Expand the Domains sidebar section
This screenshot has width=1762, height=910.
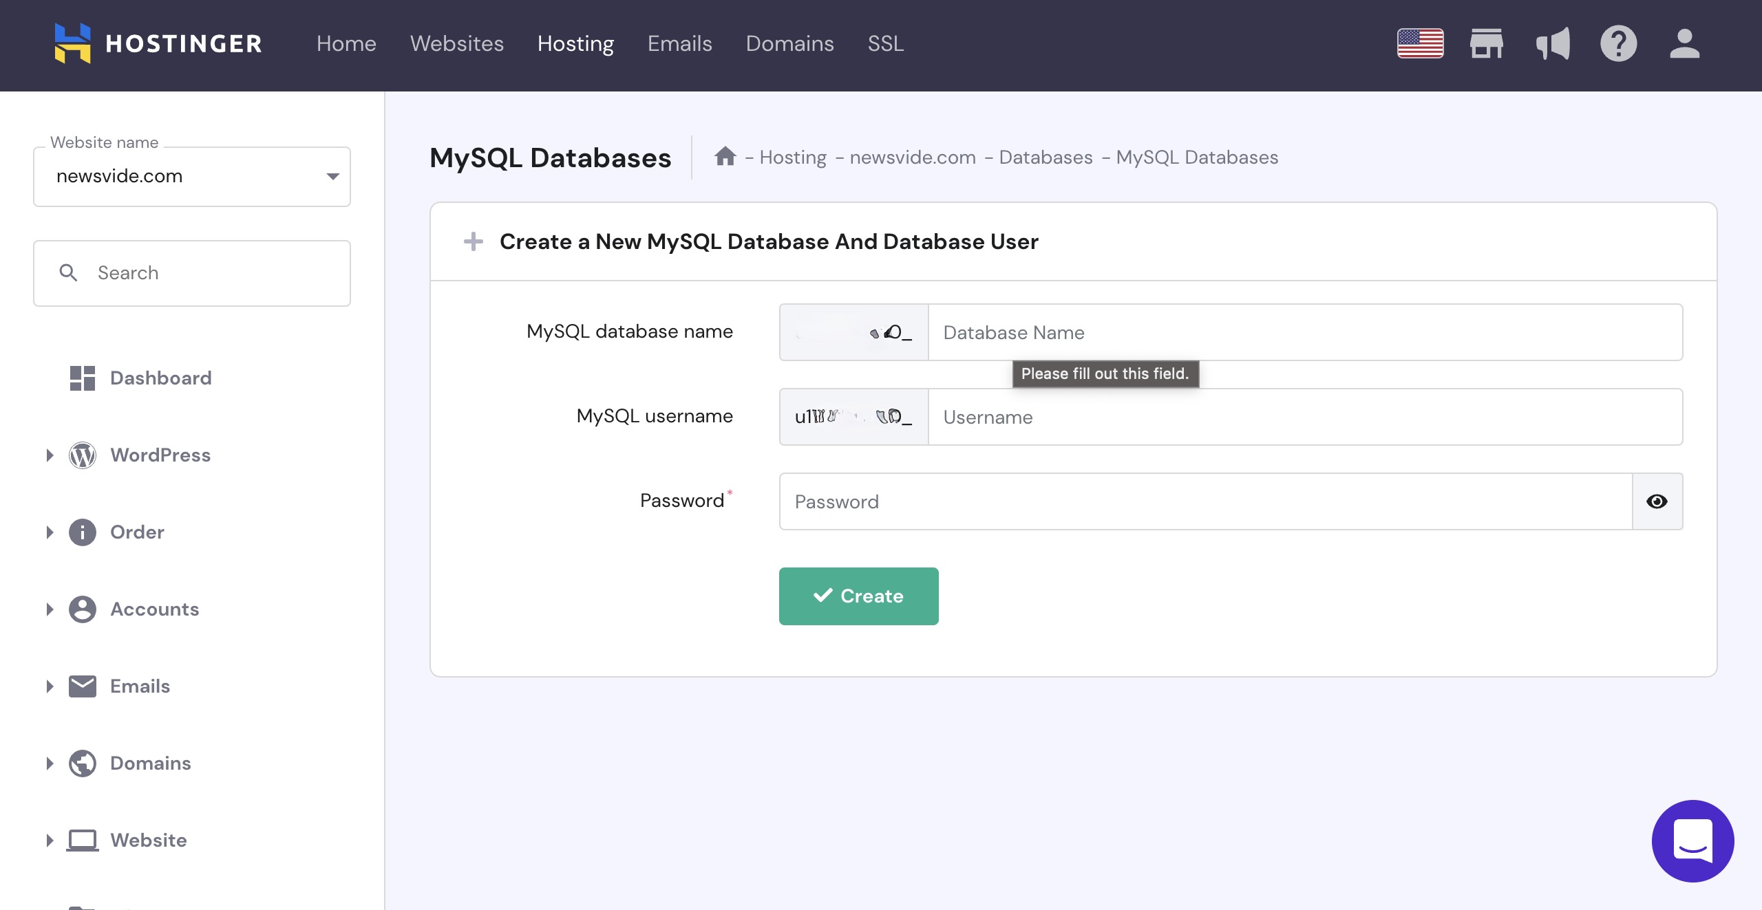(x=50, y=763)
